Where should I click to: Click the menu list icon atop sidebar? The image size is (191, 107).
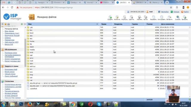[3, 24]
